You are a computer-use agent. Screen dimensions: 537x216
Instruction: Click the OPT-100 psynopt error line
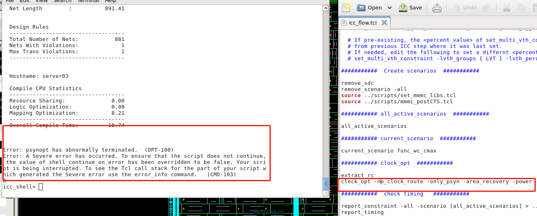[x=88, y=150]
